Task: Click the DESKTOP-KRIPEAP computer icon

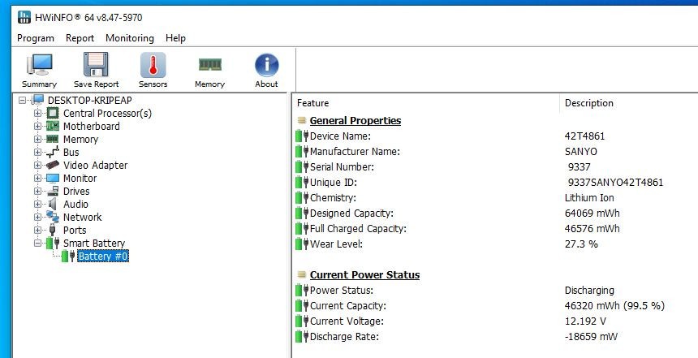Action: (38, 100)
